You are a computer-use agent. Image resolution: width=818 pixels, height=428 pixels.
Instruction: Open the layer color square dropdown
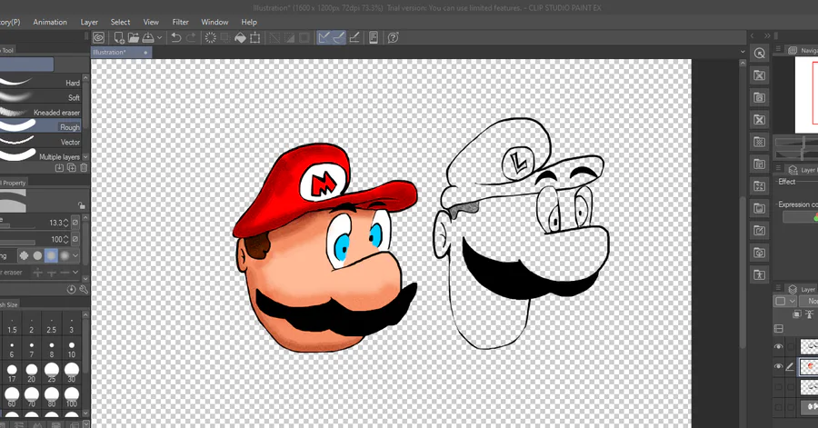click(784, 302)
